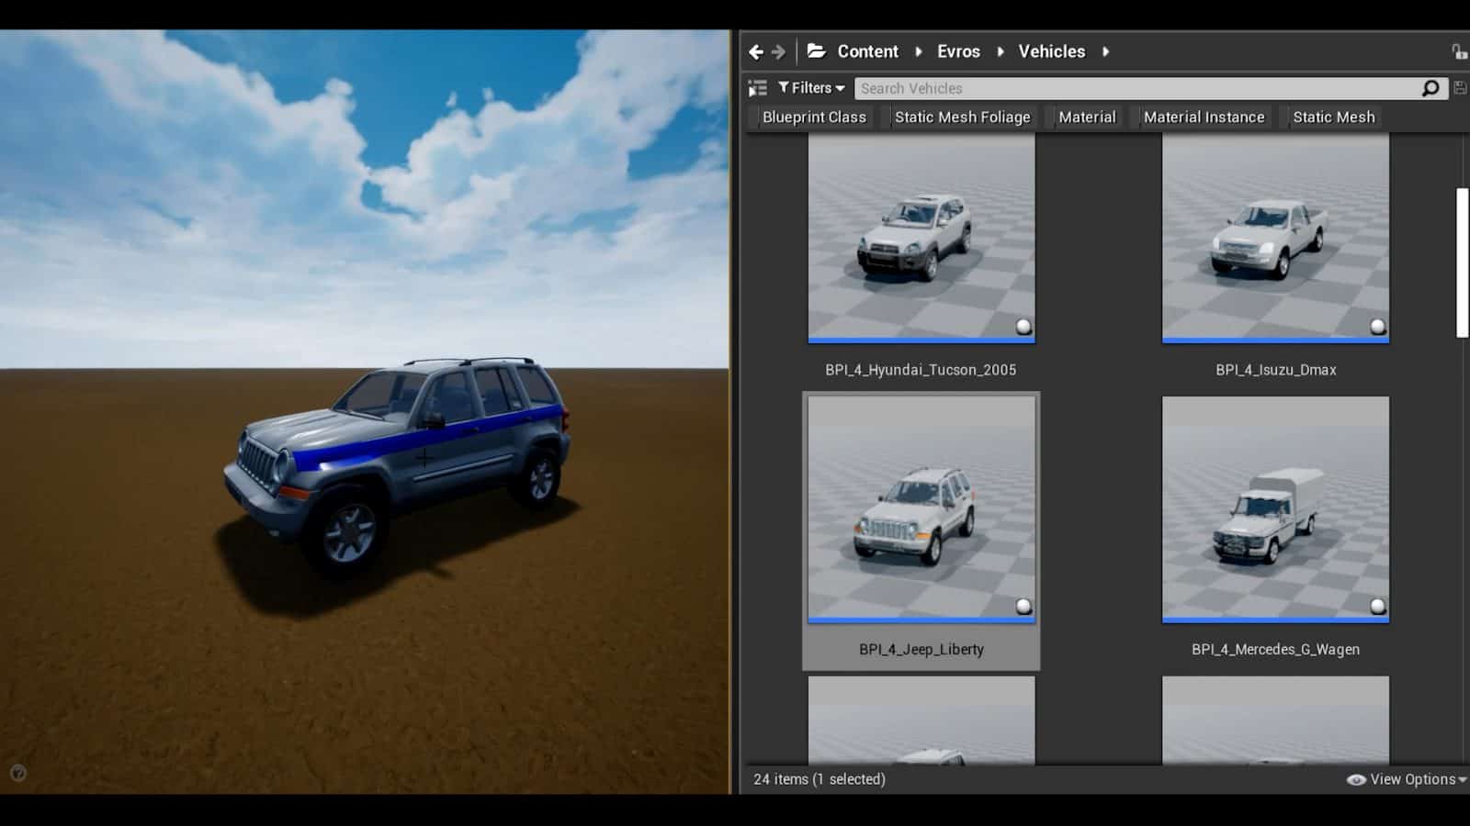
Task: Select the BPI_4_Isuzu_Dmax thumbnail
Action: pos(1275,239)
